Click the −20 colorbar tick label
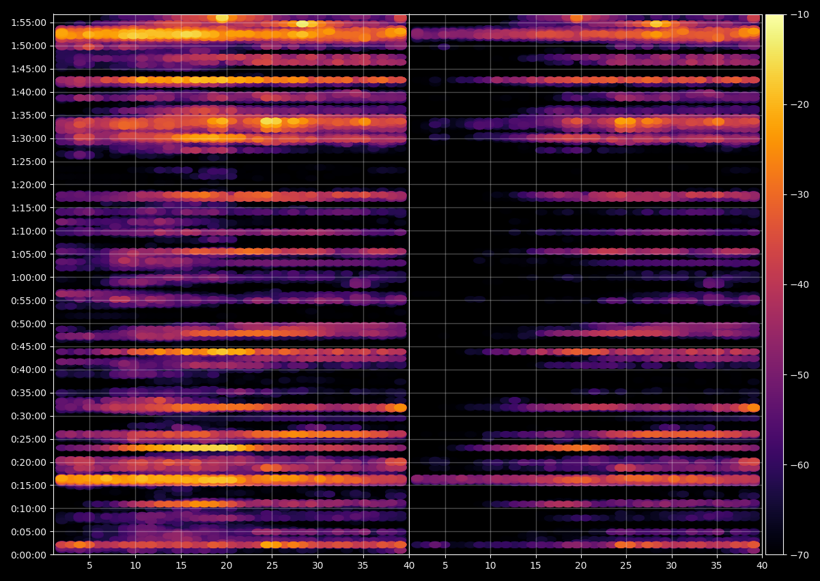The width and height of the screenshot is (820, 581). tap(800, 104)
